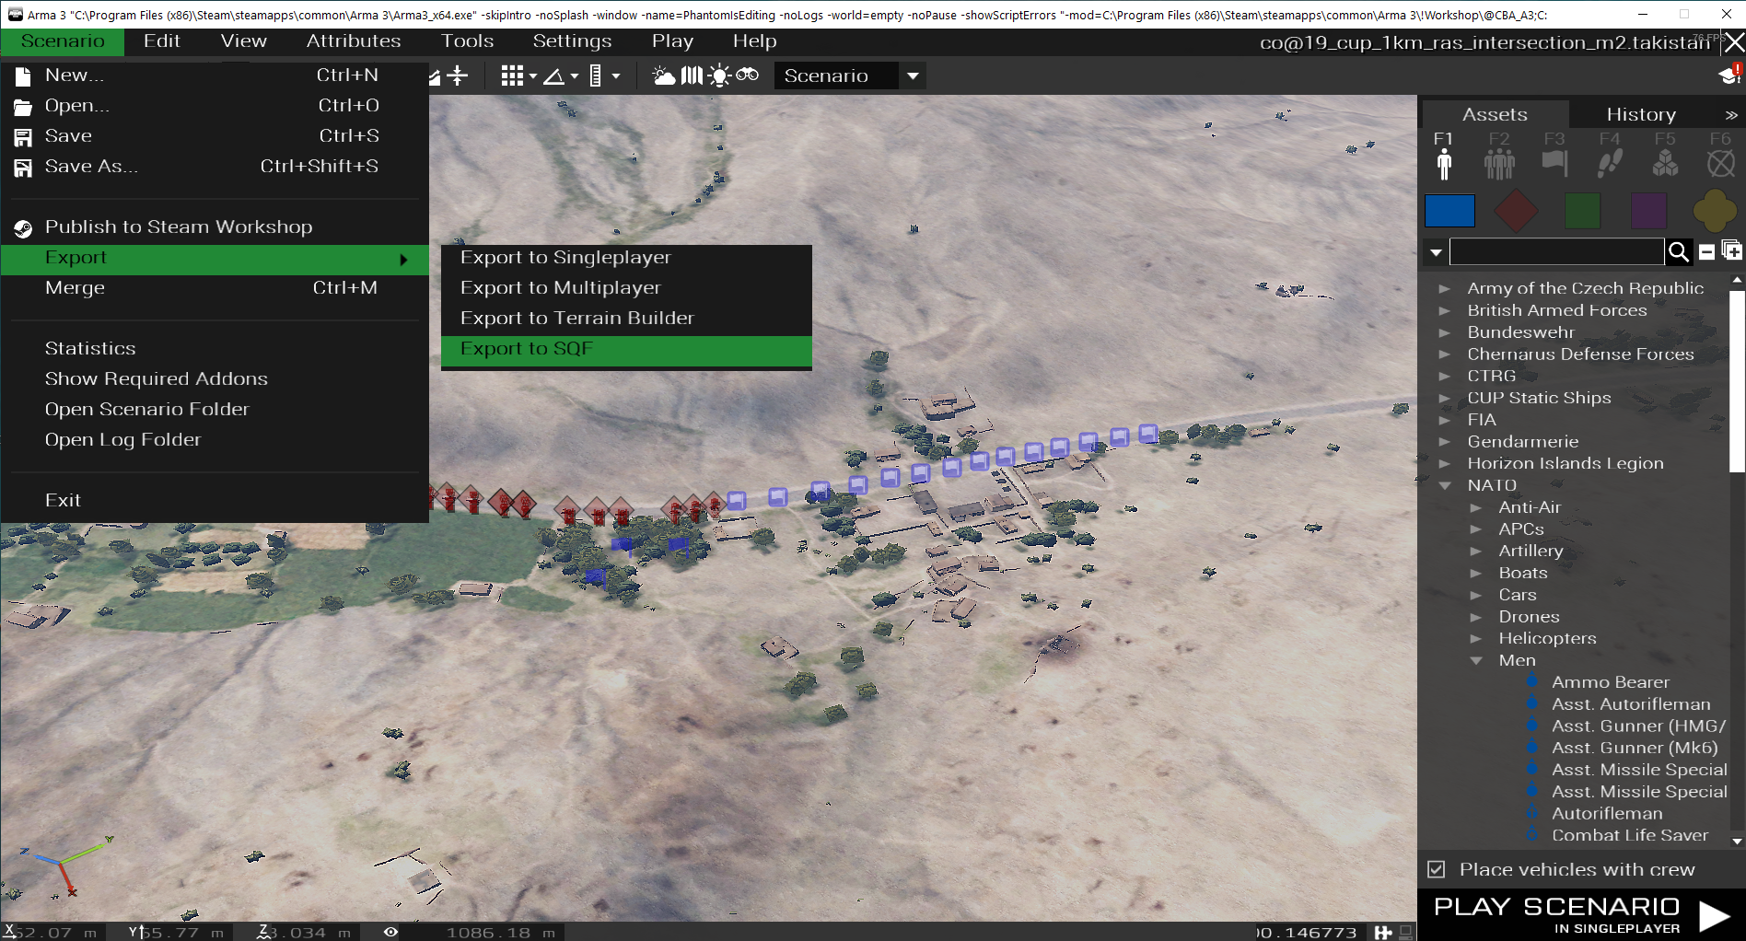Expand all asset tree entries

[x=1731, y=250]
